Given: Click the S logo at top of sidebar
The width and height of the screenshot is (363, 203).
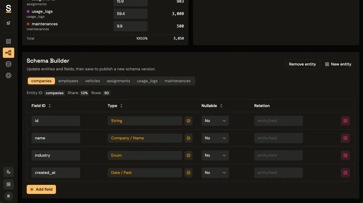Looking at the screenshot, I should pos(8,9).
